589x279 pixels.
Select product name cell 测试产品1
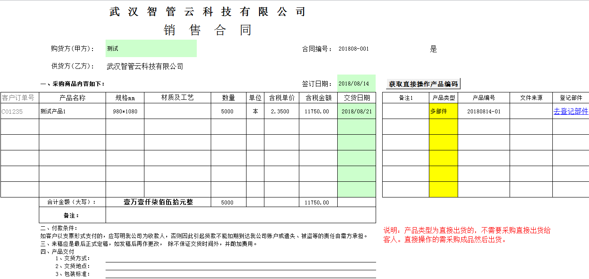click(x=72, y=111)
